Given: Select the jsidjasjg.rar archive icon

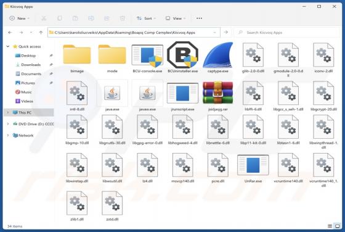Looking at the screenshot, I should [218, 93].
